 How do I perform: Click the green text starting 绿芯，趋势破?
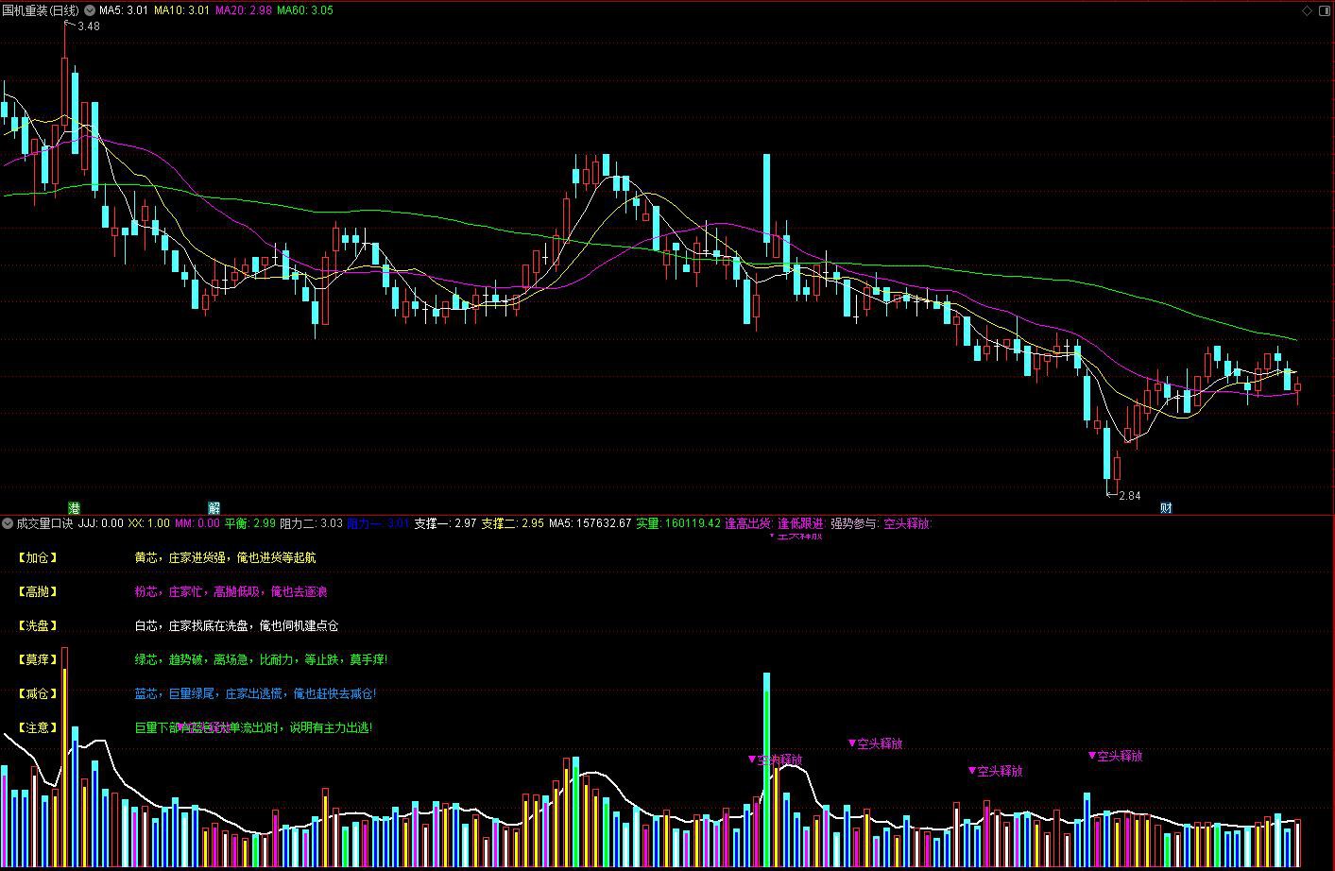[x=261, y=659]
